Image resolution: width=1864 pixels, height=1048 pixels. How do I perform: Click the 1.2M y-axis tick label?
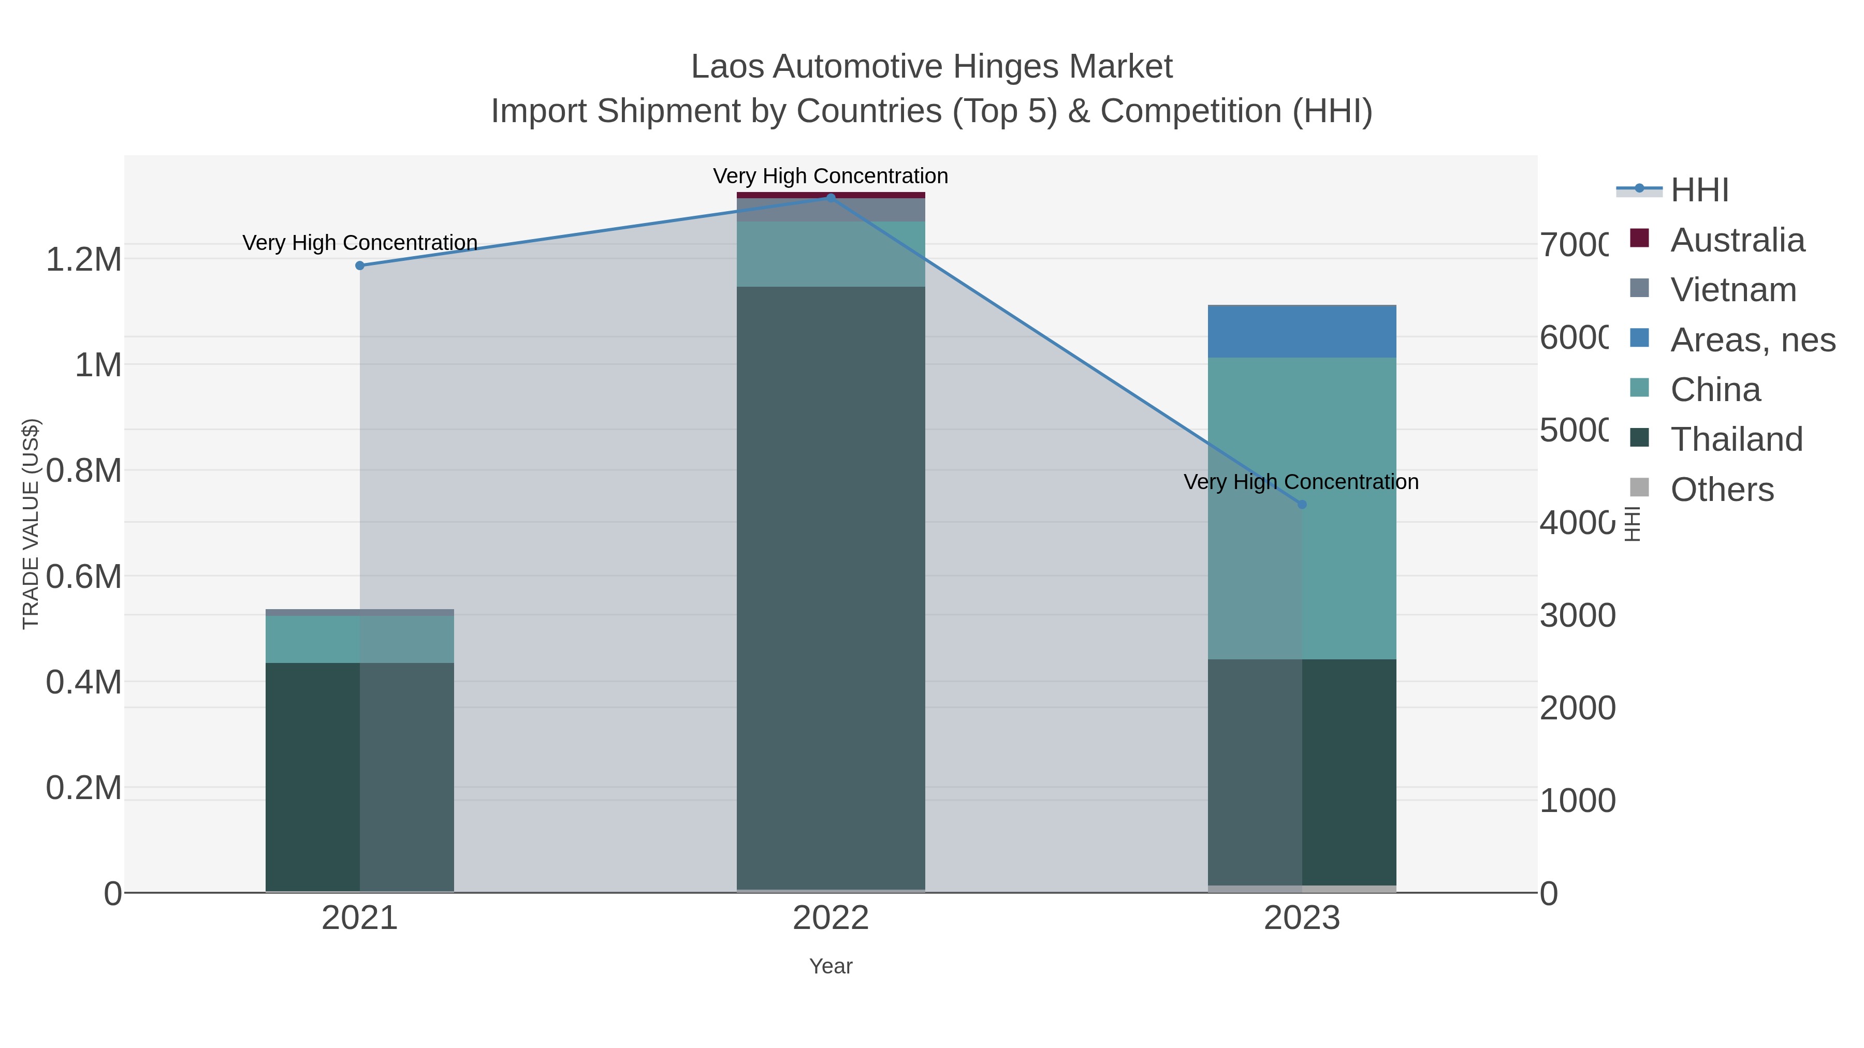tap(84, 259)
